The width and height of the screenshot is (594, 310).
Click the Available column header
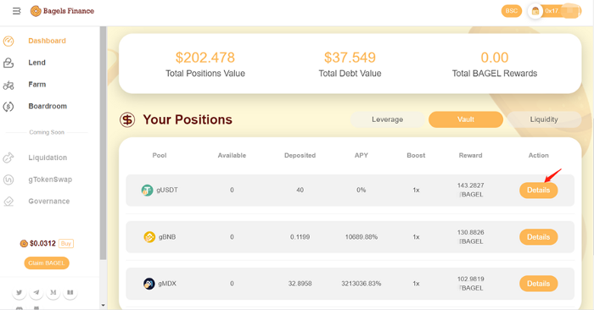click(232, 155)
